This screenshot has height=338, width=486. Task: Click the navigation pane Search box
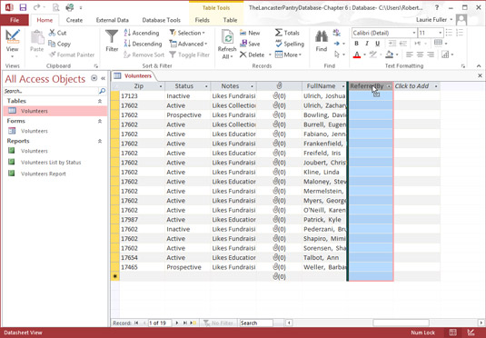tap(51, 91)
